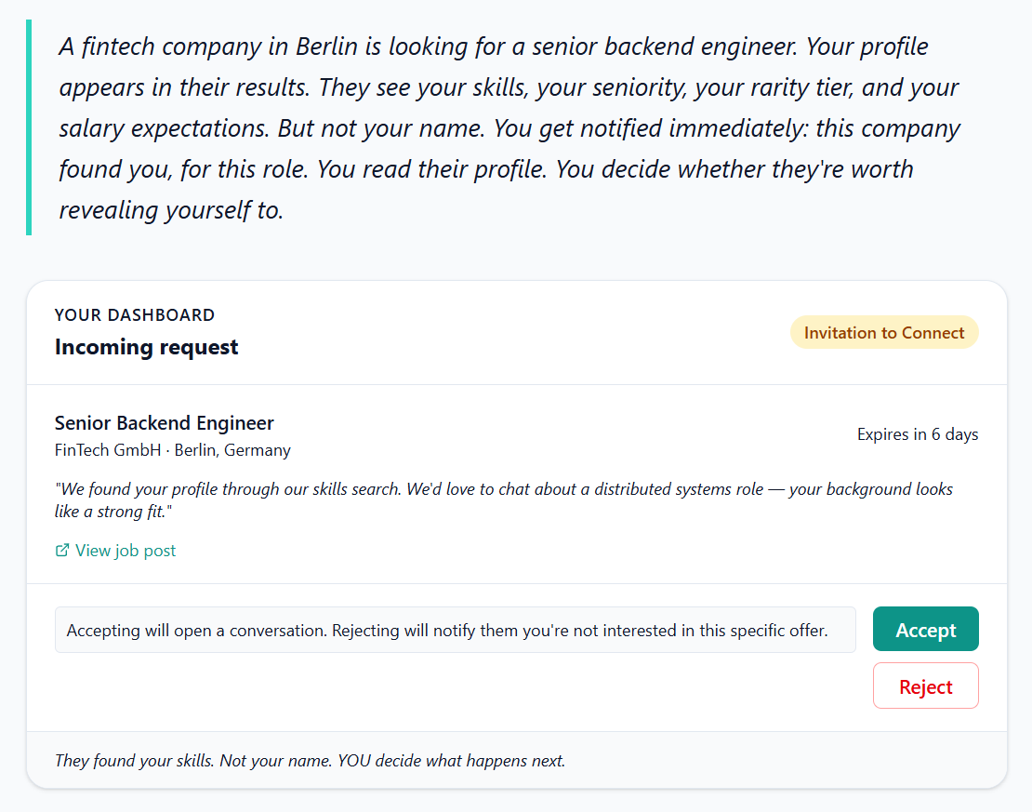The width and height of the screenshot is (1032, 812).
Task: Click the Invitation to Connect badge
Action: [x=883, y=333]
